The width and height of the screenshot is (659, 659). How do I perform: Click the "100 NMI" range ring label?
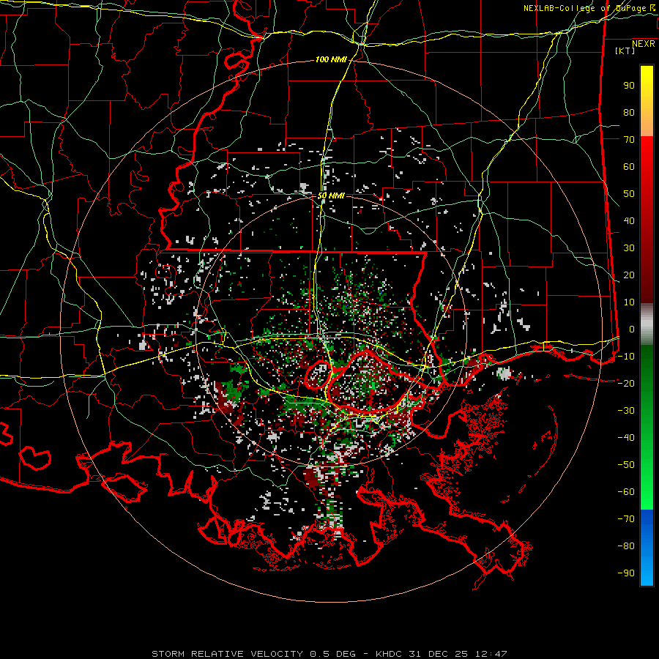331,60
